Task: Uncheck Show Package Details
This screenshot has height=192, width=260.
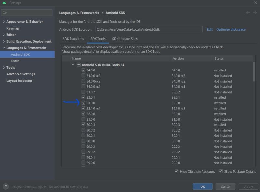Action: [221, 171]
